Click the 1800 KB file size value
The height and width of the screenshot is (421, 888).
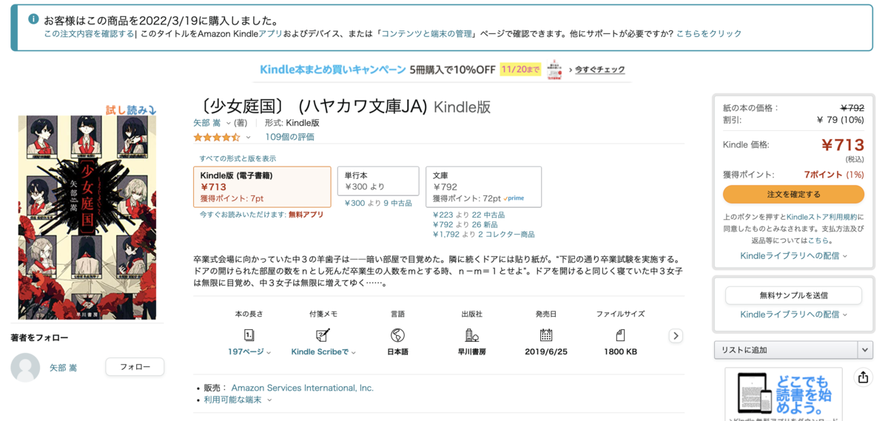point(620,352)
